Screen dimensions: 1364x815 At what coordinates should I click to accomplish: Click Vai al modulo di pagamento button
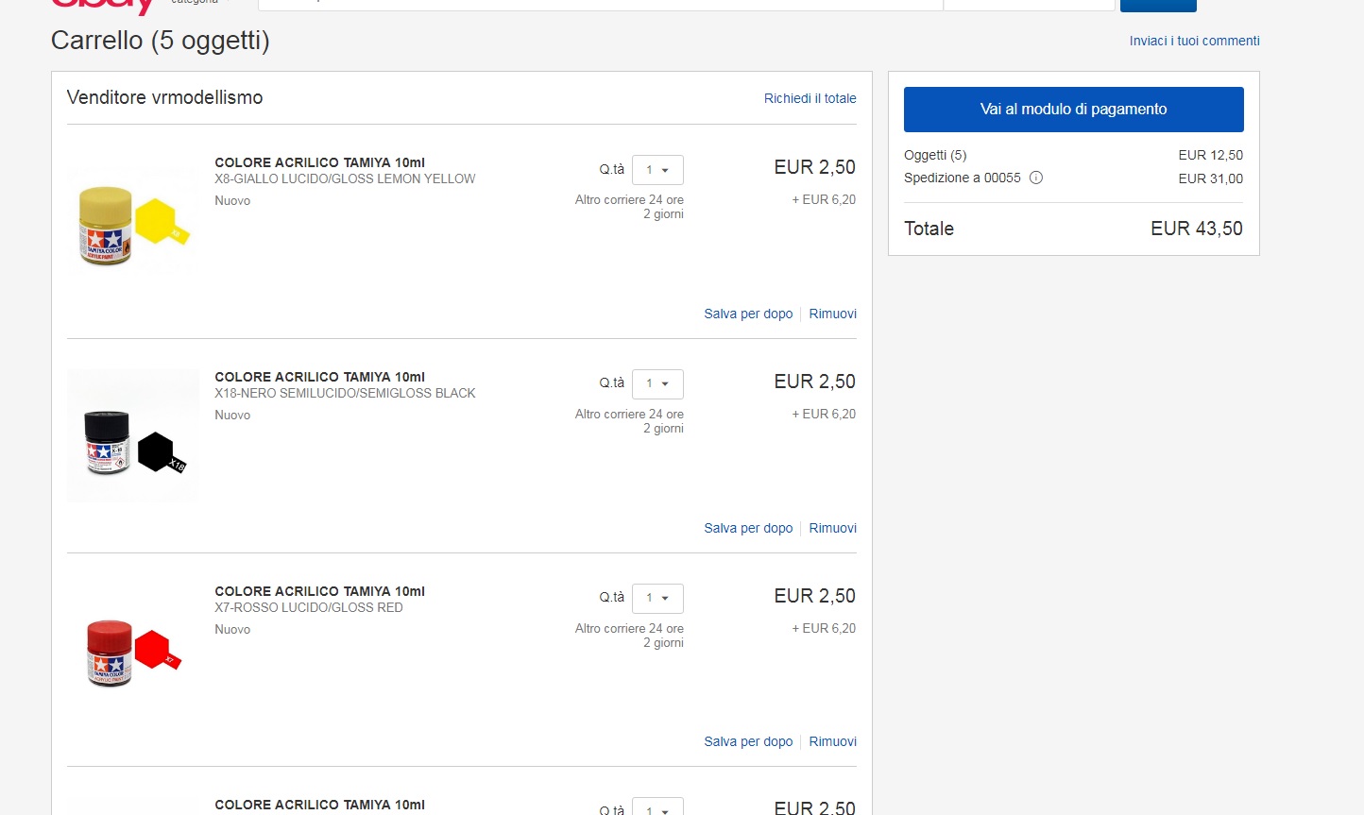tap(1074, 110)
